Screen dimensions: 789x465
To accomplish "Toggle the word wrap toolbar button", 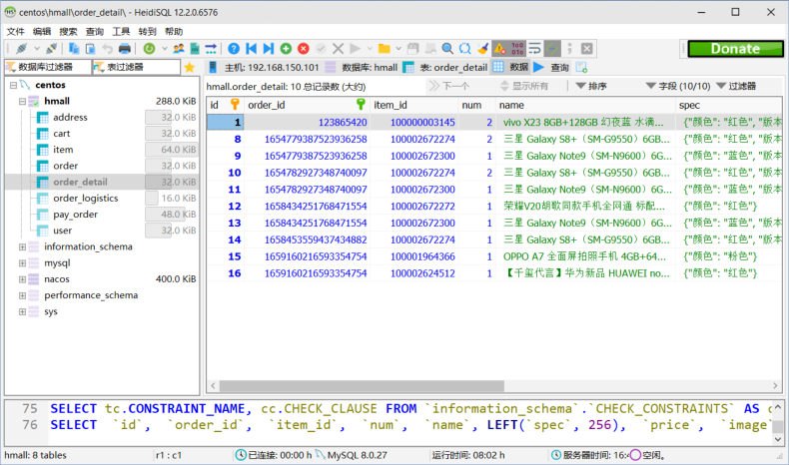I will tap(534, 49).
